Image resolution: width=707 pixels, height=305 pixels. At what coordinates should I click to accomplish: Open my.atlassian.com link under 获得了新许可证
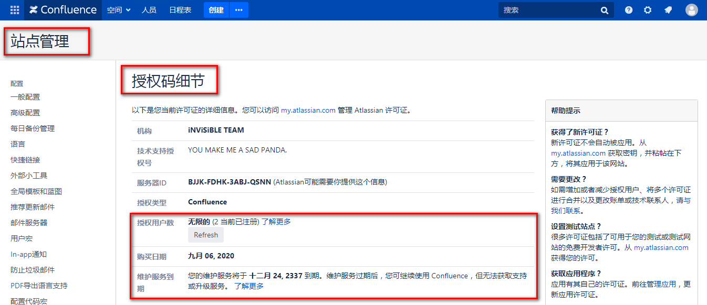578,153
